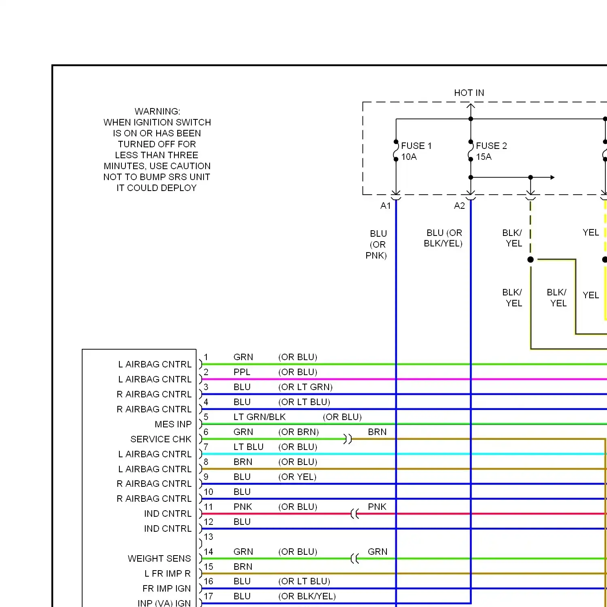Click the 'PNK' label after pin 11 connector
The width and height of the screenshot is (607, 607).
click(377, 507)
